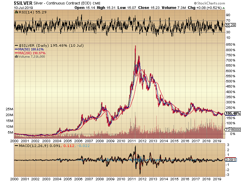Click the 600% price axis label
Image resolution: width=241 pixels, height=182 pixels.
tap(230, 71)
